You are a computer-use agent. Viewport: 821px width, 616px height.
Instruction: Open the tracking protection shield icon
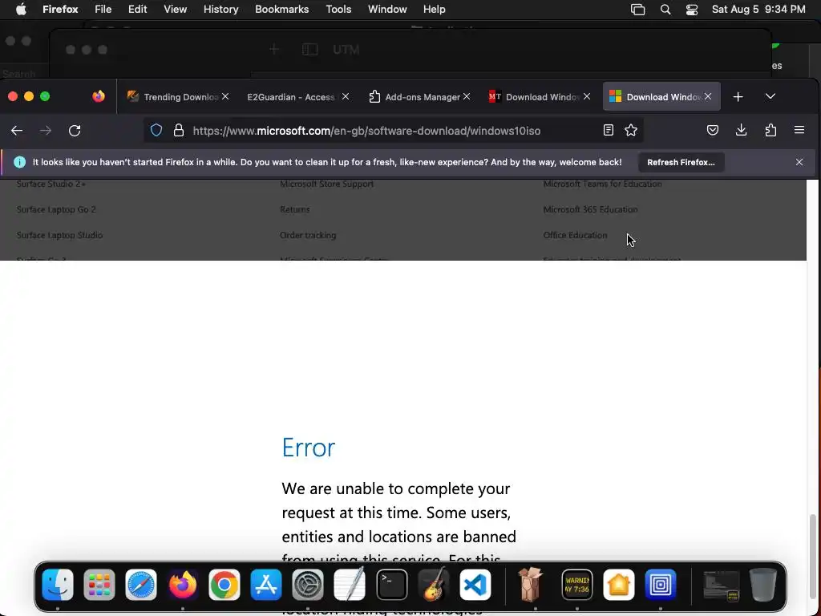click(x=156, y=131)
